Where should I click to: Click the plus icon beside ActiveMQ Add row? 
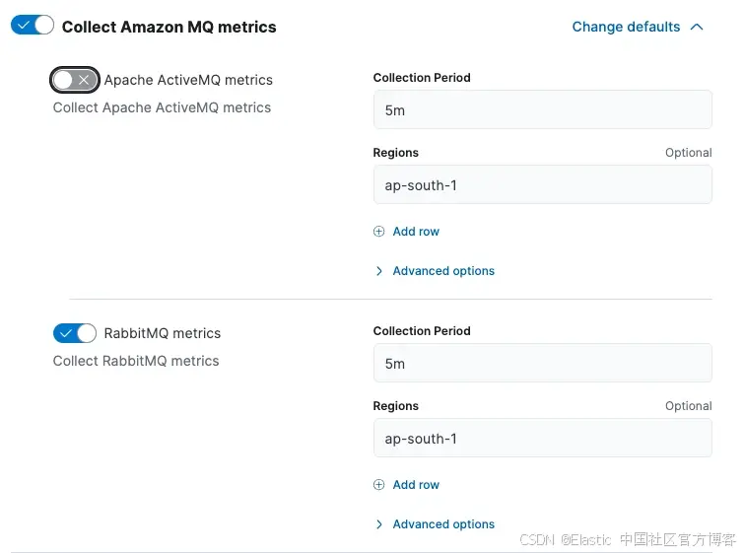pos(379,232)
